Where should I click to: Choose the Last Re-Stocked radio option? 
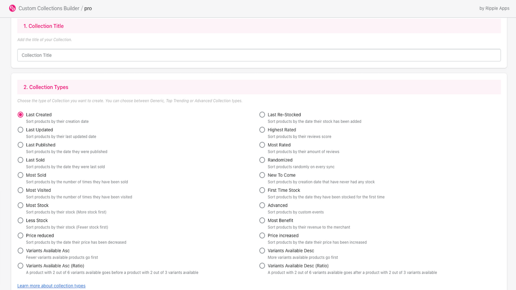click(262, 115)
